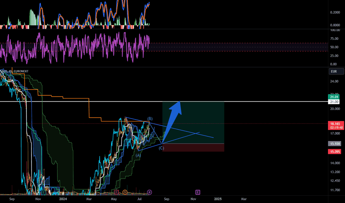Viewport: 345px width, 203px height.
Task: Select the green profit zone of the long position
Action: coord(193,123)
